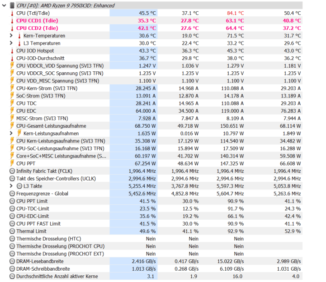
Task: Click the clock icon beside Frequenzgrenze - Global
Action: (x=12, y=194)
